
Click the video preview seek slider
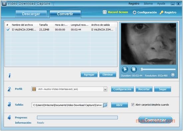click(158, 69)
